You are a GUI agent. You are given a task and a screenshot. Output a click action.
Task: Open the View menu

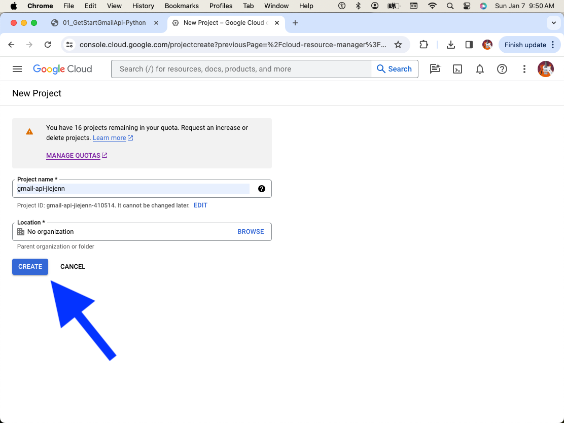[x=114, y=6]
